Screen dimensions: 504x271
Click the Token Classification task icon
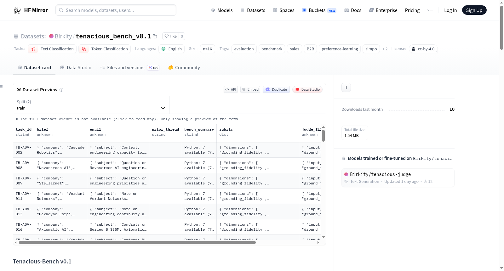(x=84, y=49)
